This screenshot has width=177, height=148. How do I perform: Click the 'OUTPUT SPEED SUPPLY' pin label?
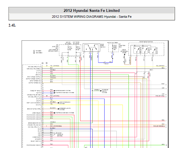[x=33, y=79]
